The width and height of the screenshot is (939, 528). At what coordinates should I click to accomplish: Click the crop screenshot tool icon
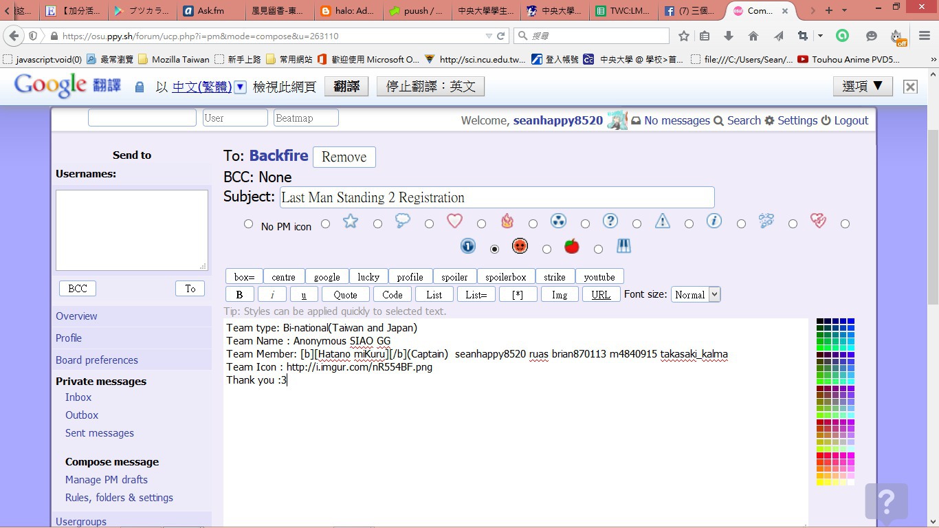802,36
